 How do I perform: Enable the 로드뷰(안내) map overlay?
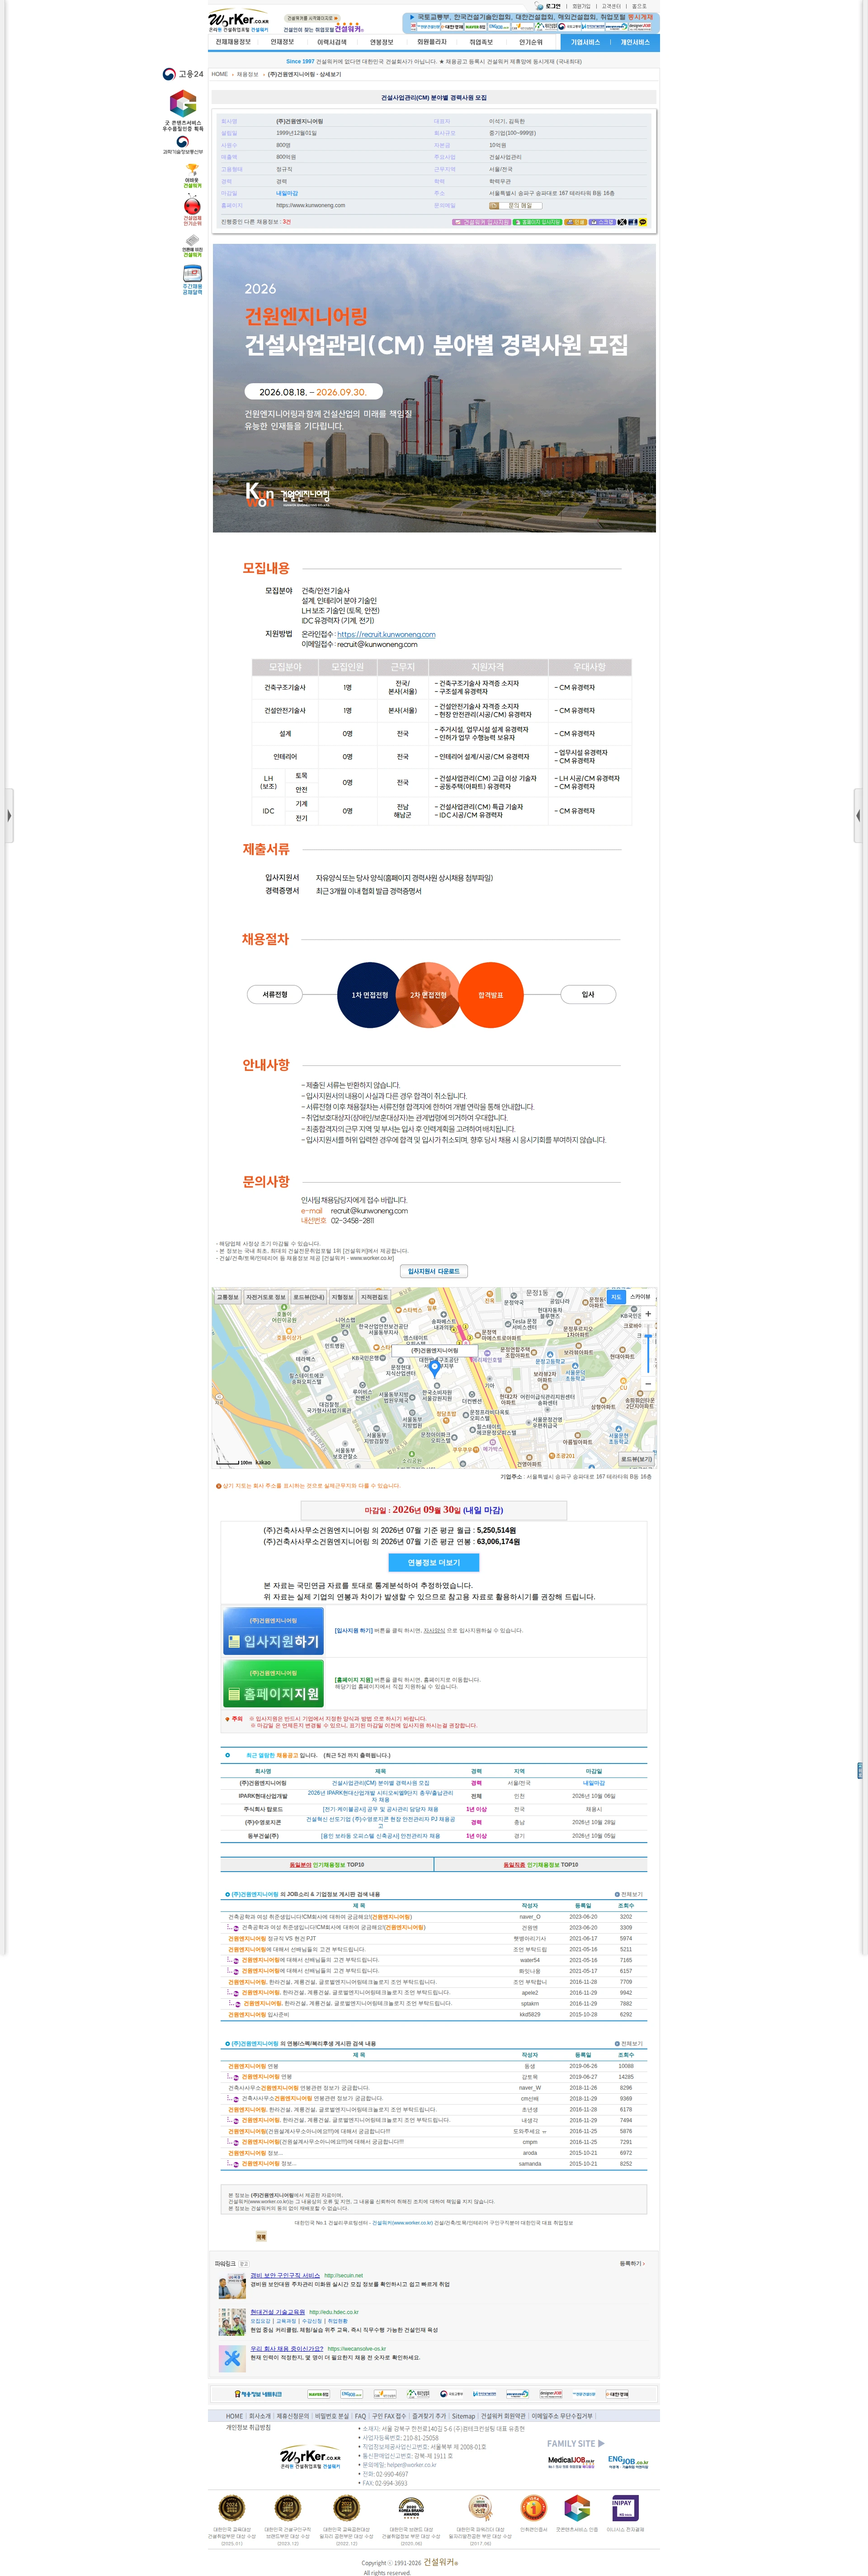[x=308, y=1297]
